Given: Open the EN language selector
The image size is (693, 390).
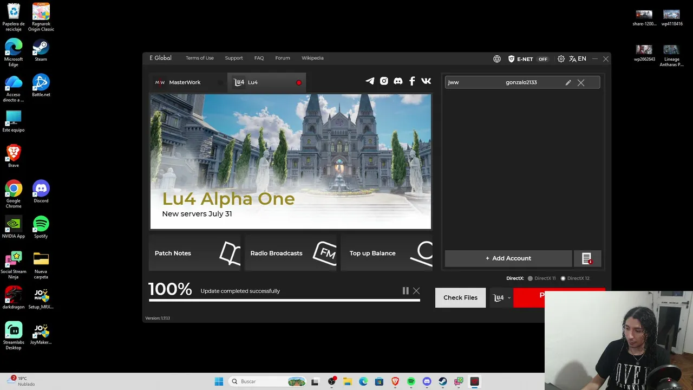Looking at the screenshot, I should (x=577, y=58).
